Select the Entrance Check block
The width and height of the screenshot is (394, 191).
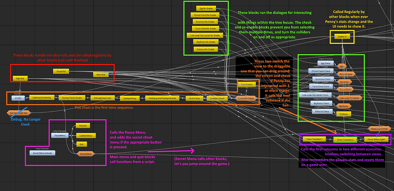pyautogui.click(x=322, y=111)
